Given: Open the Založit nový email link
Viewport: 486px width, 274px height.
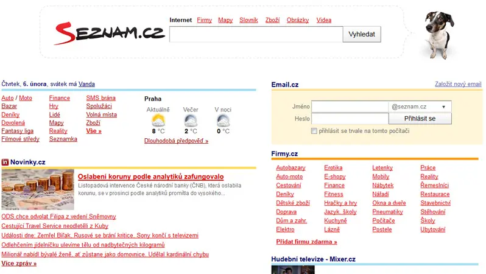Looking at the screenshot, I should (x=458, y=84).
